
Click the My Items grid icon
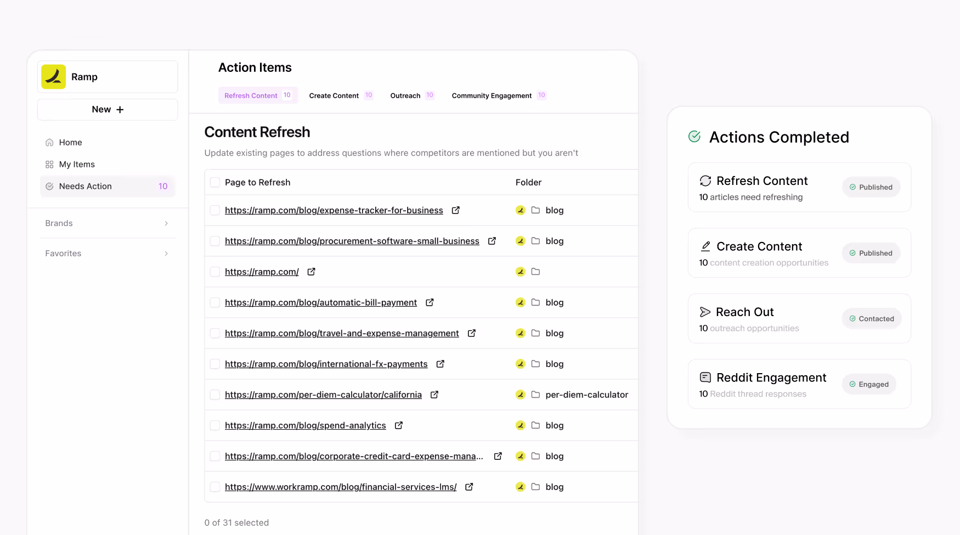coord(49,164)
